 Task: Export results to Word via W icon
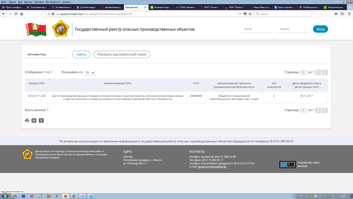(34, 120)
